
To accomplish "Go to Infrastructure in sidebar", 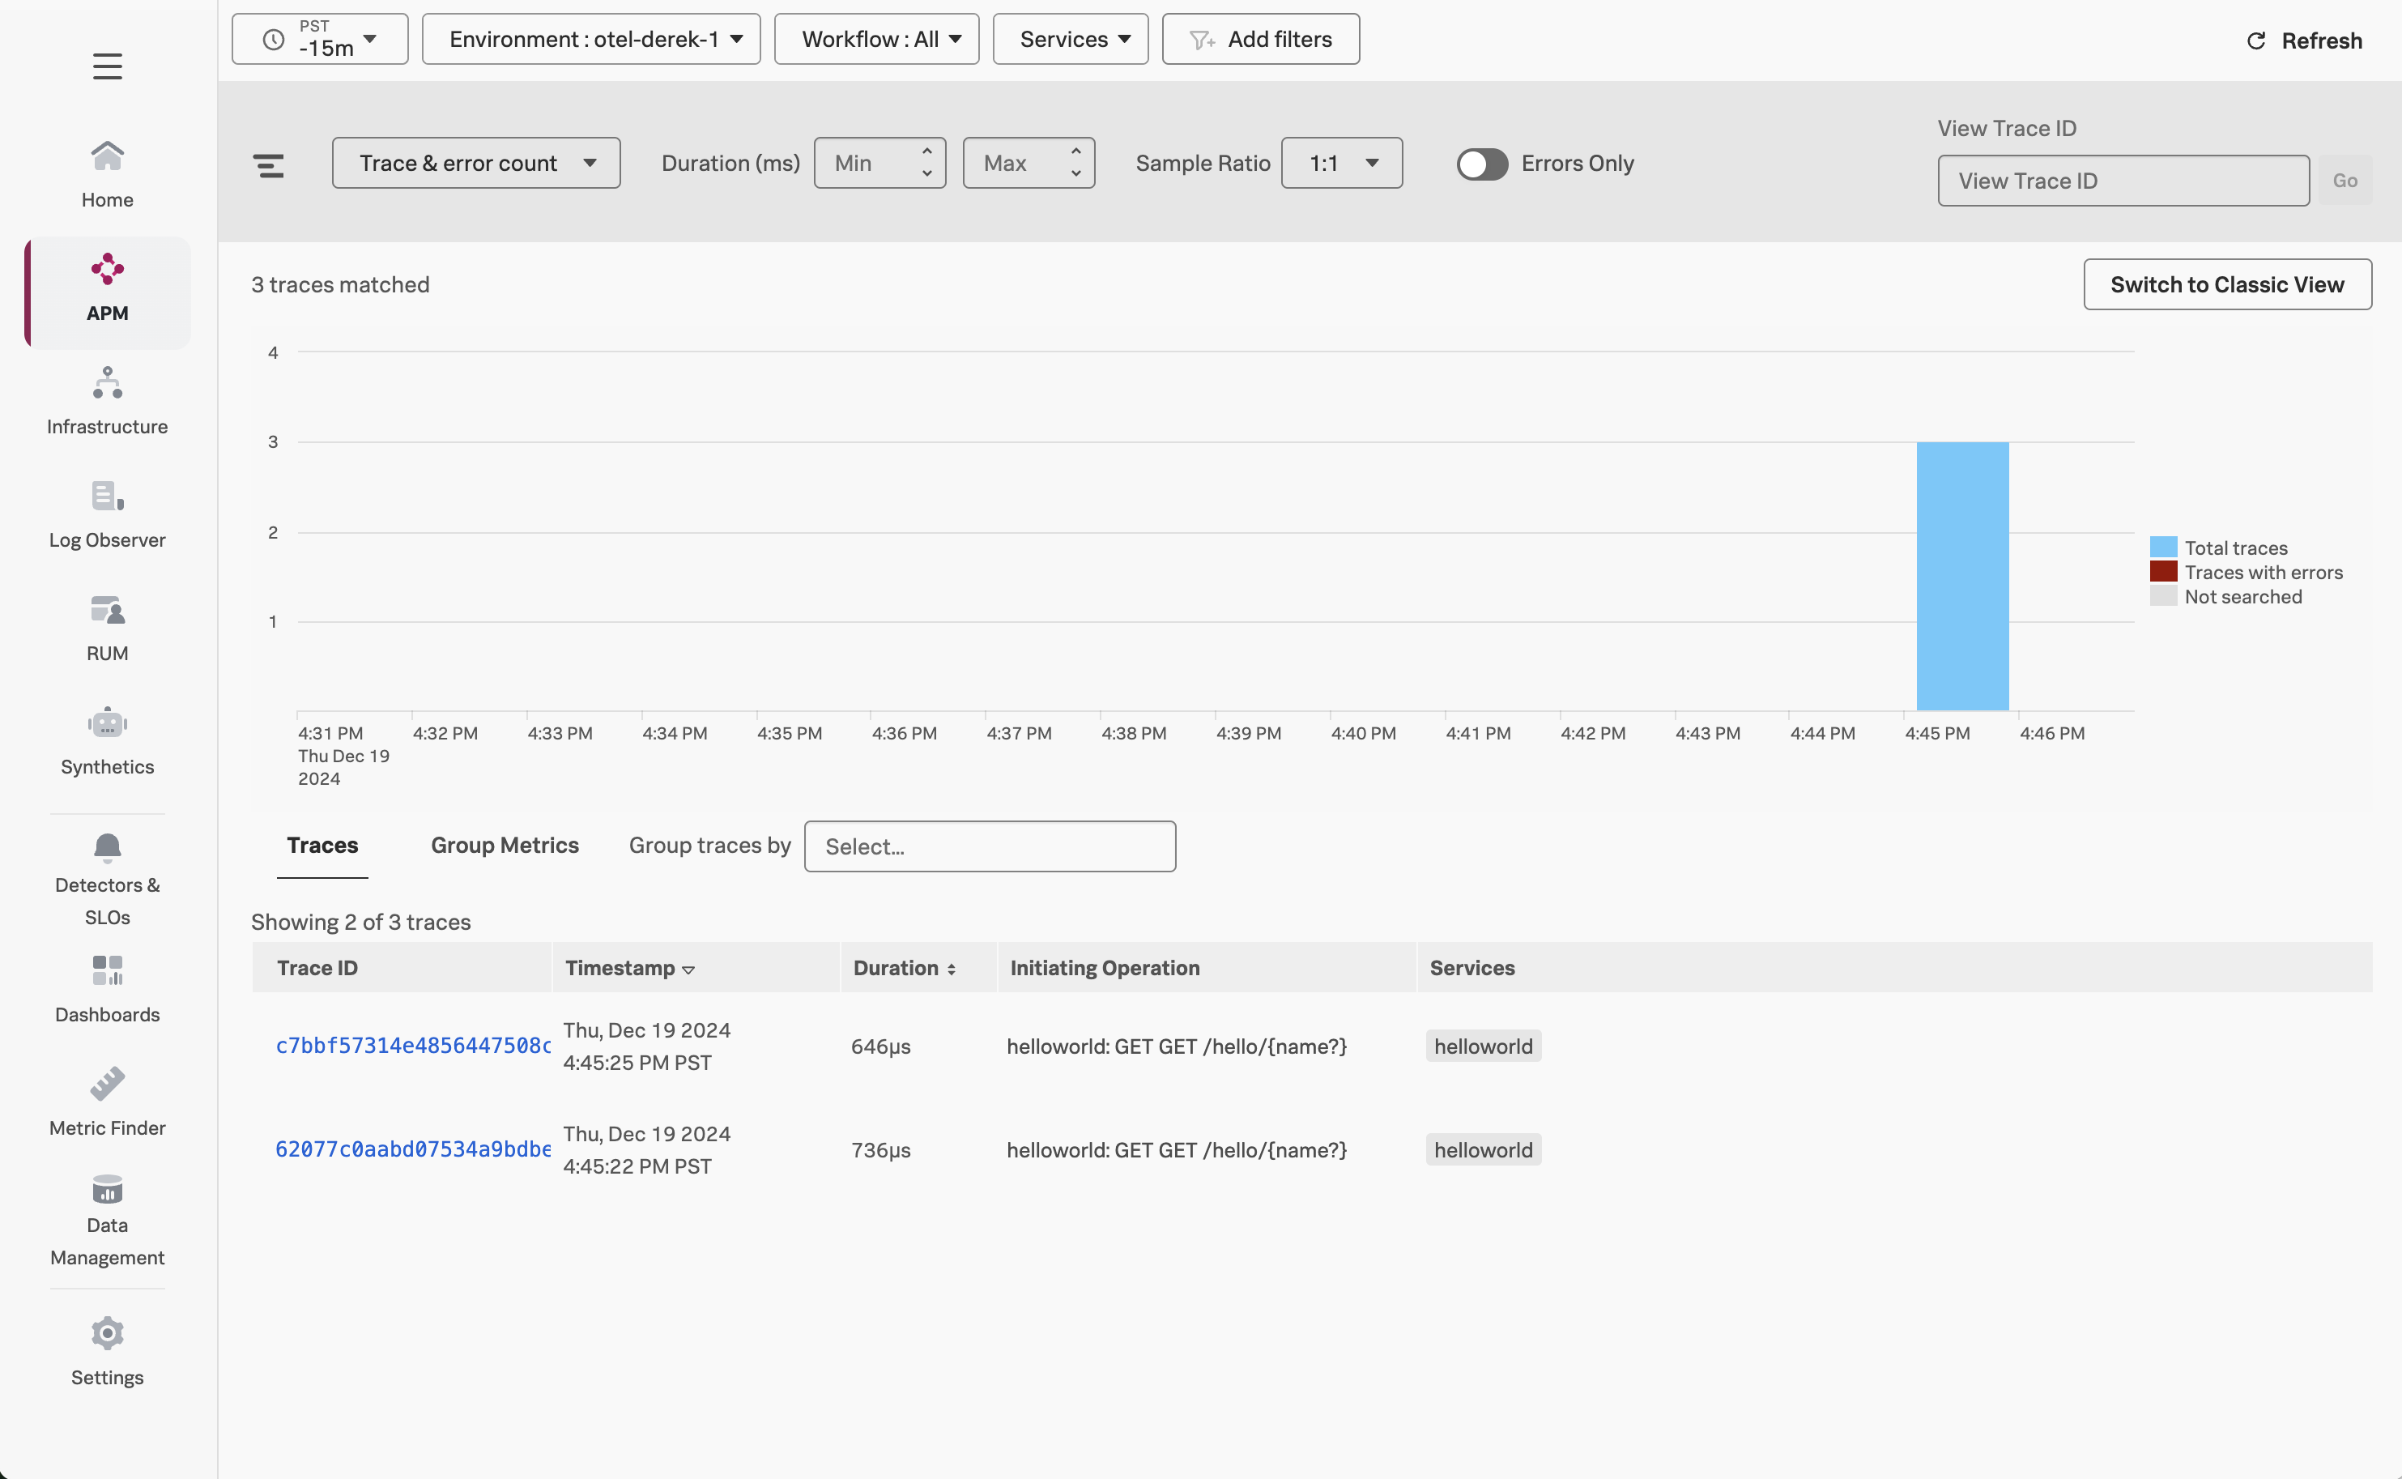I will (x=107, y=400).
